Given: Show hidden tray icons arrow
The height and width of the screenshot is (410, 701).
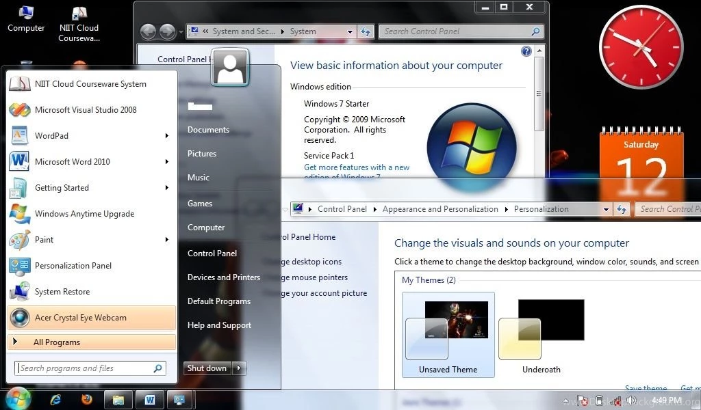Looking at the screenshot, I should coord(566,400).
